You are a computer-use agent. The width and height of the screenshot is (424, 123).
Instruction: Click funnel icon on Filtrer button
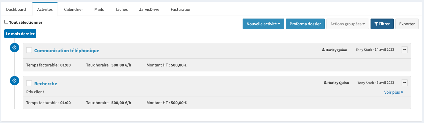tap(376, 24)
